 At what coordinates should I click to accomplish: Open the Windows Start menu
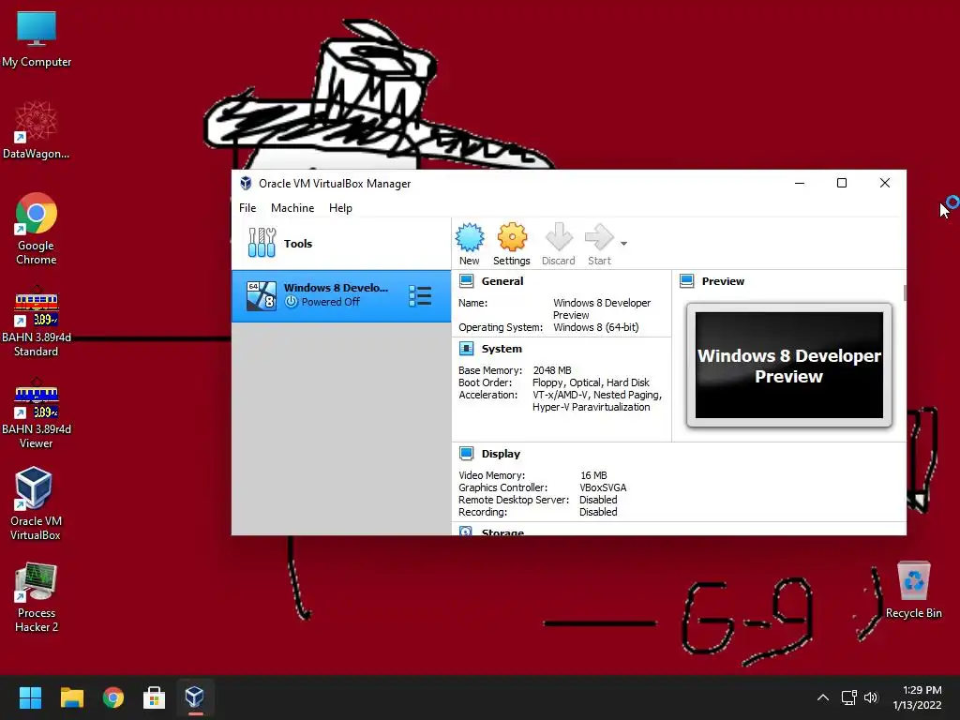30,697
